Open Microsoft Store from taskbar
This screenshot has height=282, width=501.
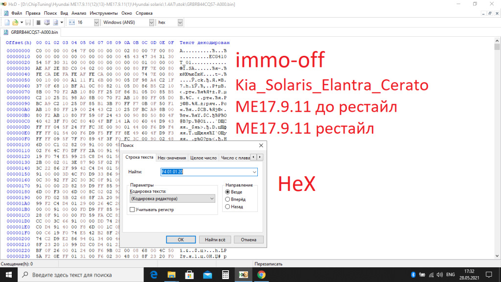coord(189,275)
